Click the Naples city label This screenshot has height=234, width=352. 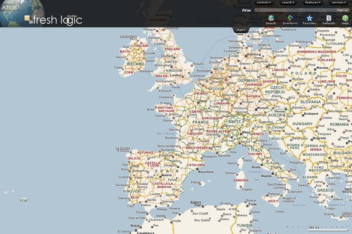point(266,176)
